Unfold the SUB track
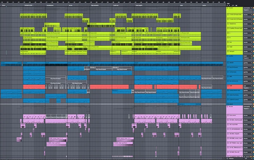Image resolution: width=254 pixels, height=160 pixels. tap(228, 86)
